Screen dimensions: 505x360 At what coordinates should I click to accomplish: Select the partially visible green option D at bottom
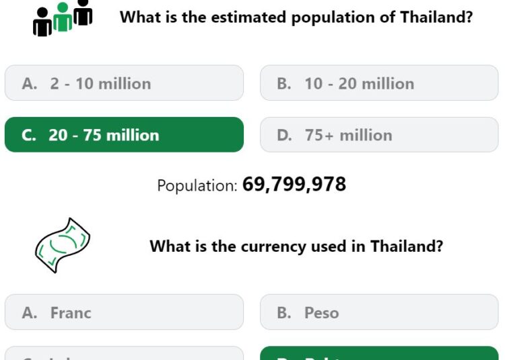pos(379,353)
